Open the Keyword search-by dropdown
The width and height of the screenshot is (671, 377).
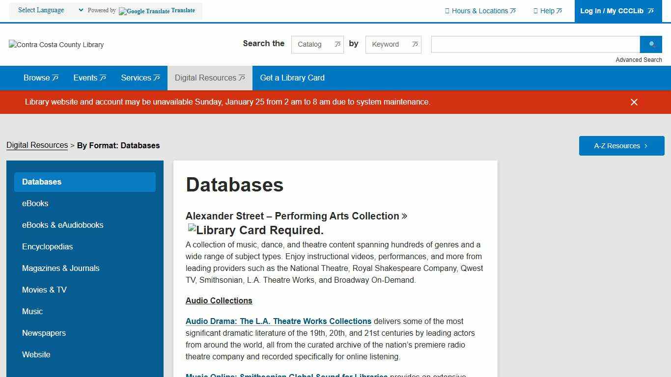(x=393, y=44)
